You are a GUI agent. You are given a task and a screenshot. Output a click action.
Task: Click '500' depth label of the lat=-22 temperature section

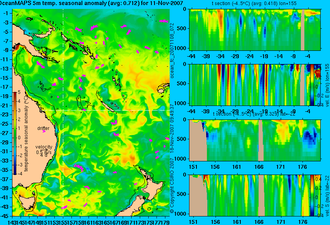coord(182,139)
